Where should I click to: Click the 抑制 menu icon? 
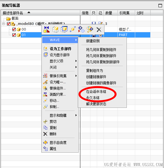coord(45,107)
